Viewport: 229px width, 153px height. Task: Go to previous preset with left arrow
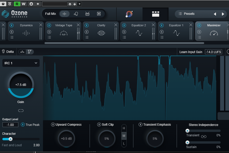pos(215,14)
